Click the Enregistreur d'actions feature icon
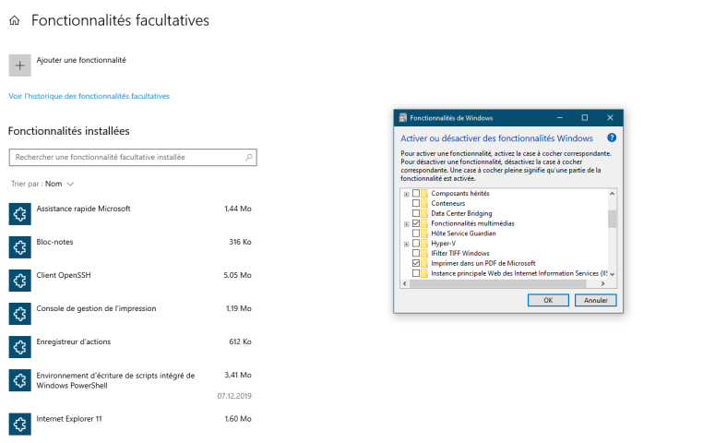The width and height of the screenshot is (715, 443). (19, 347)
